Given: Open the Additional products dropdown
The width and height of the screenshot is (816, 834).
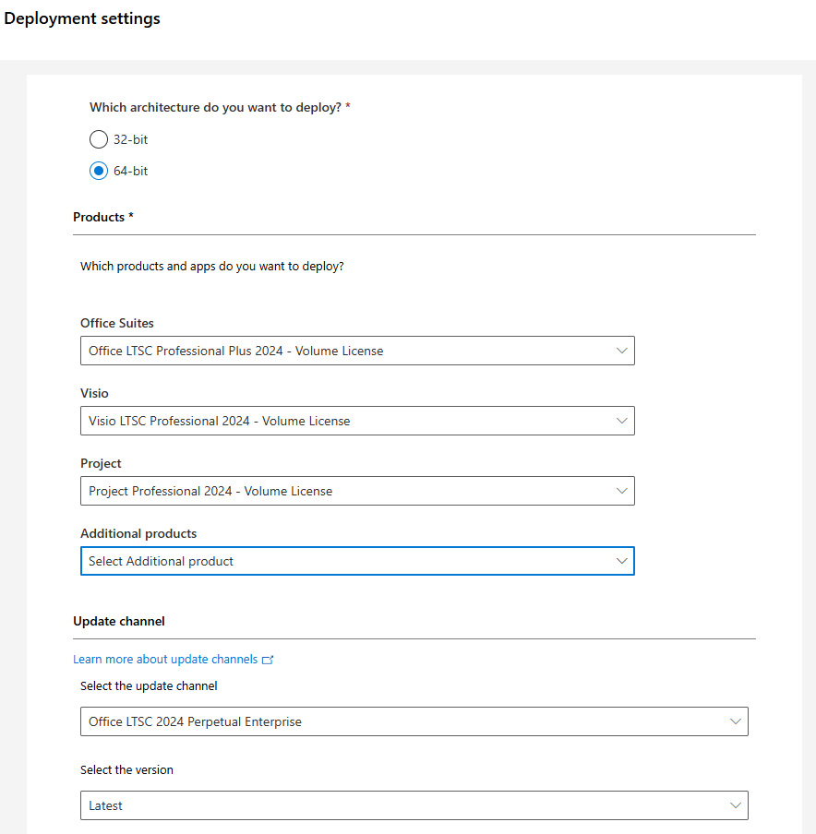Looking at the screenshot, I should pos(357,561).
